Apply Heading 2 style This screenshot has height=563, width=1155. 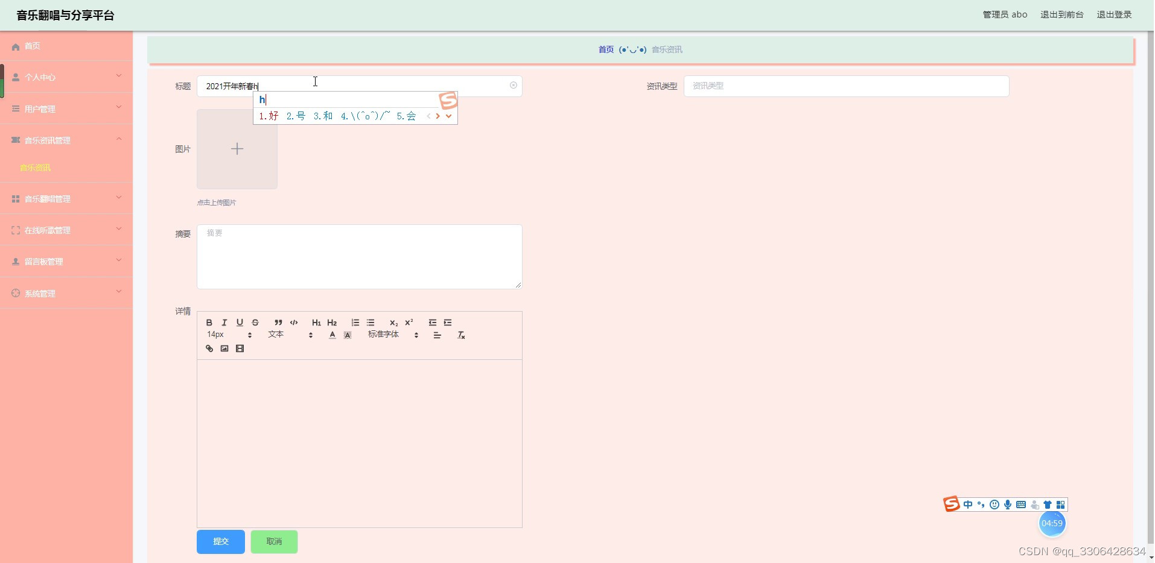[x=332, y=322]
